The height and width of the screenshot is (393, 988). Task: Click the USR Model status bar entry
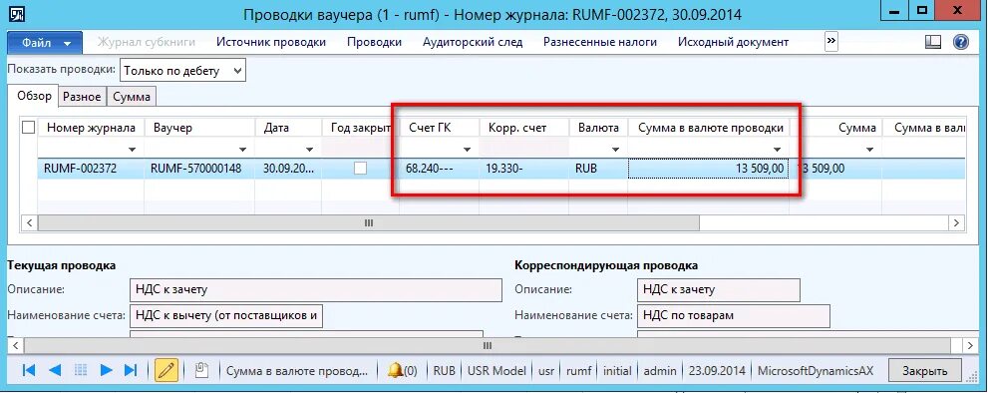496,371
